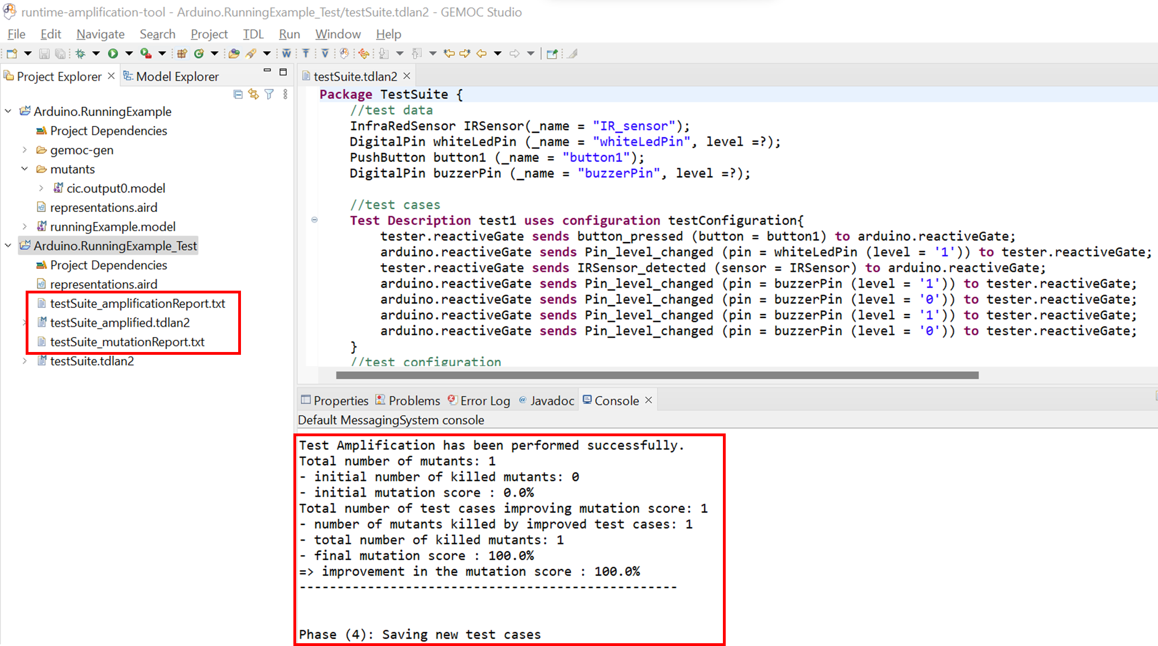Open the Error Log tab
This screenshot has height=646, width=1158.
click(x=479, y=401)
